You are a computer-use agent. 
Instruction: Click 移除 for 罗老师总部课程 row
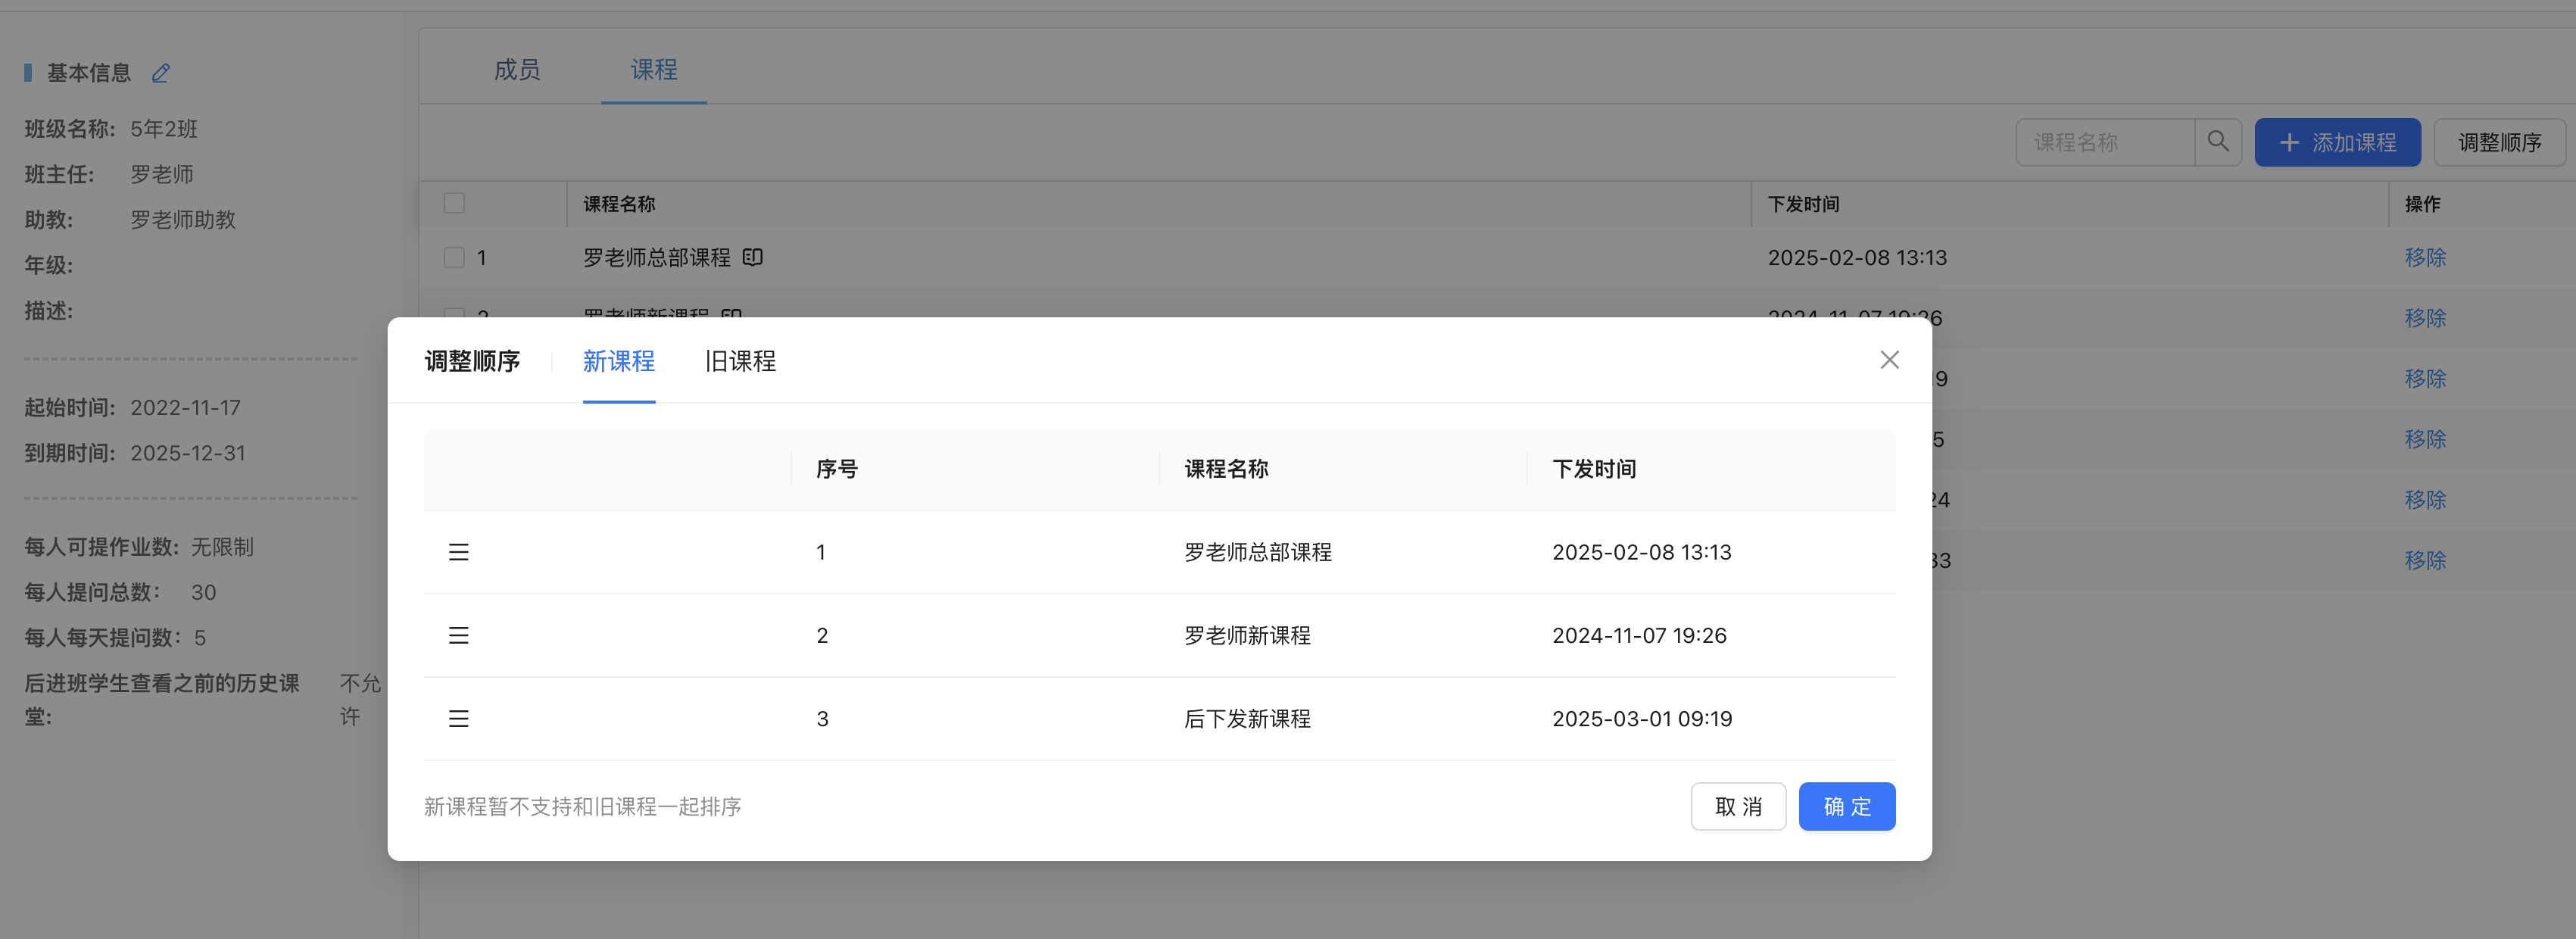click(2425, 257)
